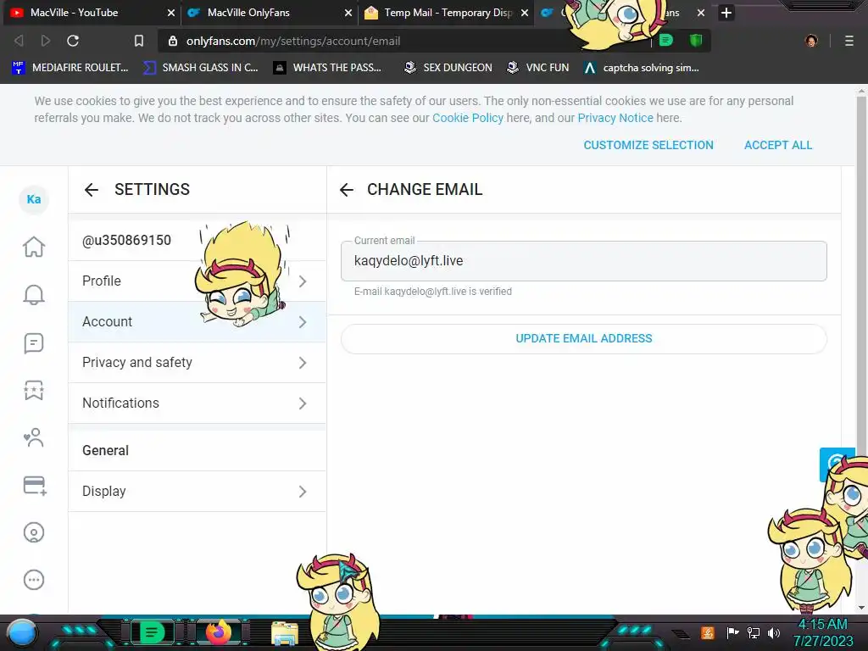Close the MacVille - YouTube tab

coord(171,13)
